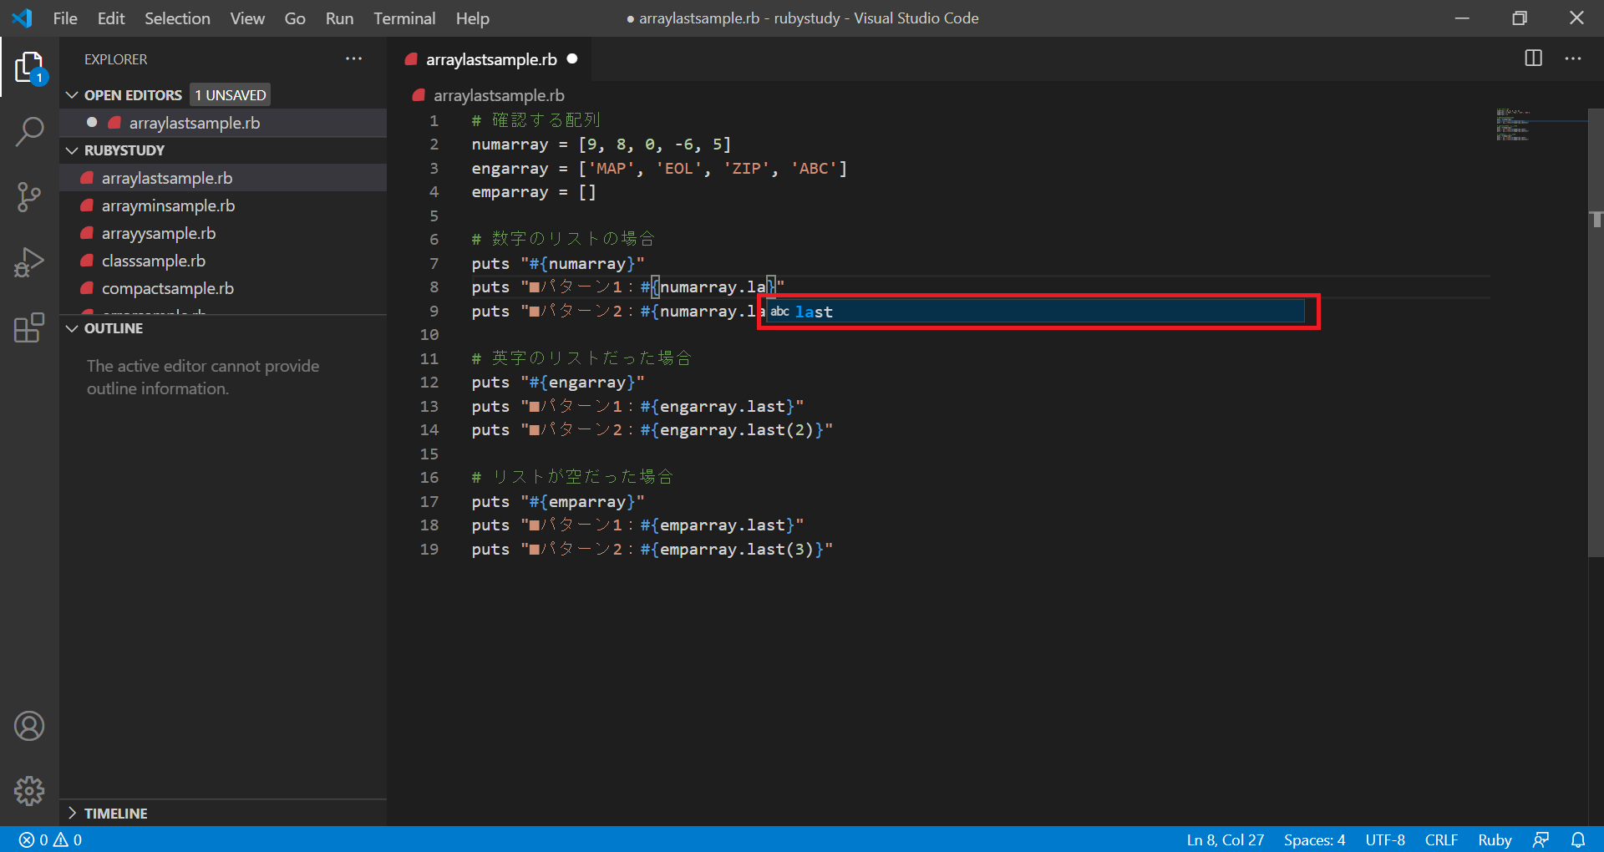Split the editor to the right
The width and height of the screenshot is (1604, 852).
tap(1534, 58)
